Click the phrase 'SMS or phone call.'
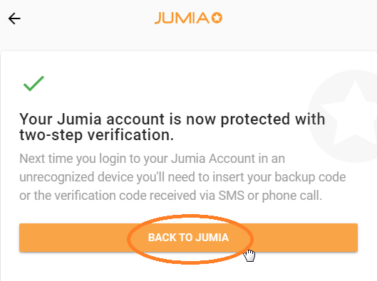The height and width of the screenshot is (281, 377). click(270, 196)
